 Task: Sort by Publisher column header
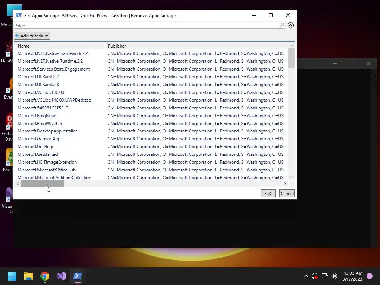[x=197, y=46]
